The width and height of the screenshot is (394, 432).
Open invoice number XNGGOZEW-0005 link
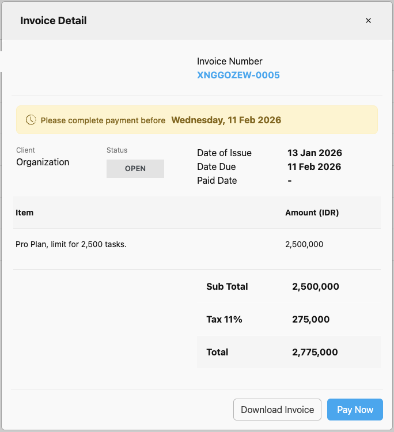coord(238,75)
